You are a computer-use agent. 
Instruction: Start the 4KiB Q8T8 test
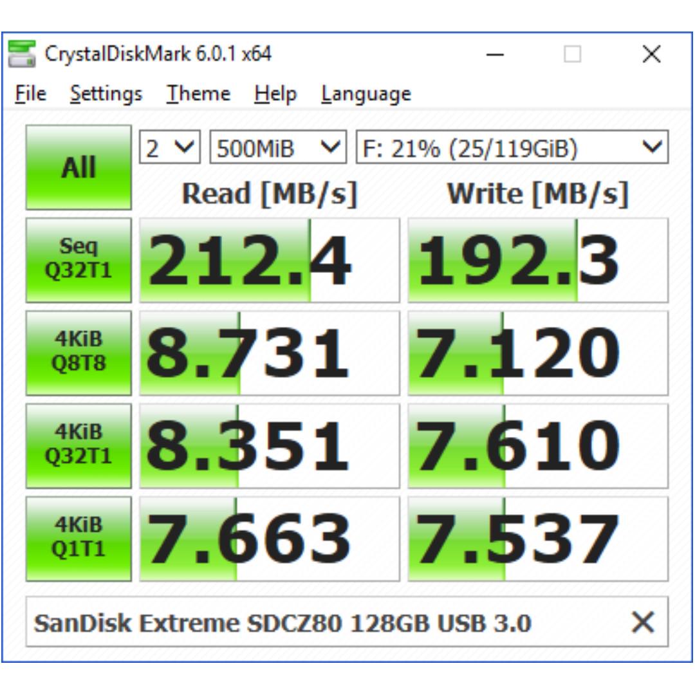click(x=79, y=353)
